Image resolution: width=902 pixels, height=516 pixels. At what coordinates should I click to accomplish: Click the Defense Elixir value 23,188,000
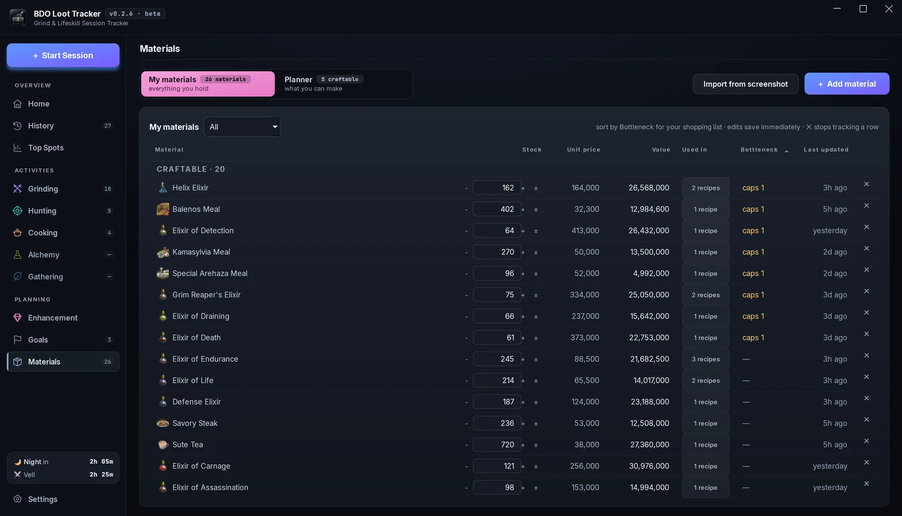coord(650,402)
